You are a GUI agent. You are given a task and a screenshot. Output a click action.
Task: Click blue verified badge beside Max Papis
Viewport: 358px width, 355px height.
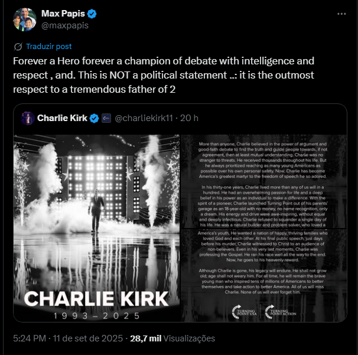(x=93, y=14)
